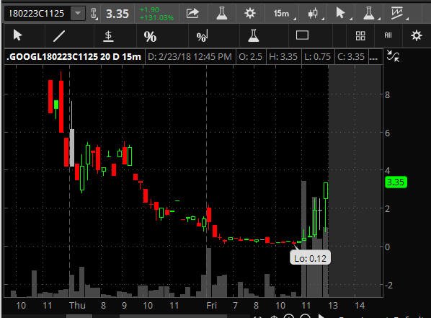431x318 pixels.
Task: Click the -2 label on price axis
Action: (389, 286)
